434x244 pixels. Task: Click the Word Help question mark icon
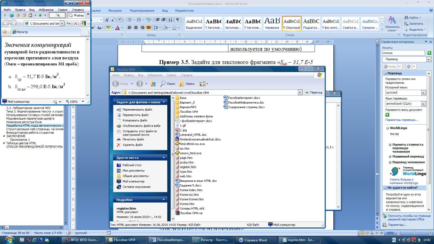[431, 10]
